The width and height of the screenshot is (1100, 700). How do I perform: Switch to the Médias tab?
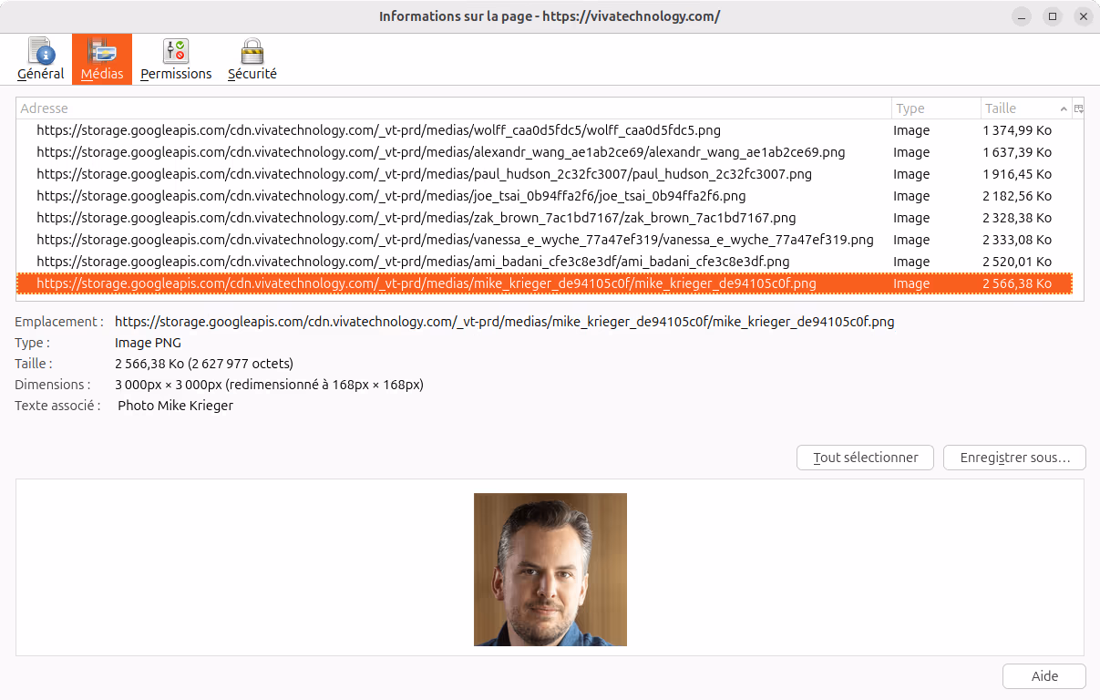pyautogui.click(x=102, y=59)
